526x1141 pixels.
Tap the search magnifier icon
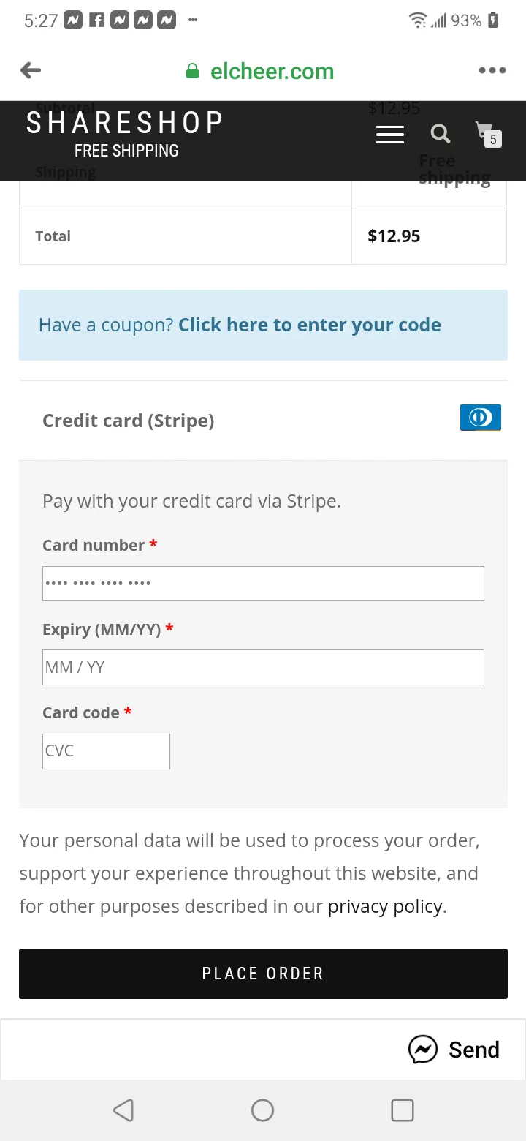click(x=440, y=134)
